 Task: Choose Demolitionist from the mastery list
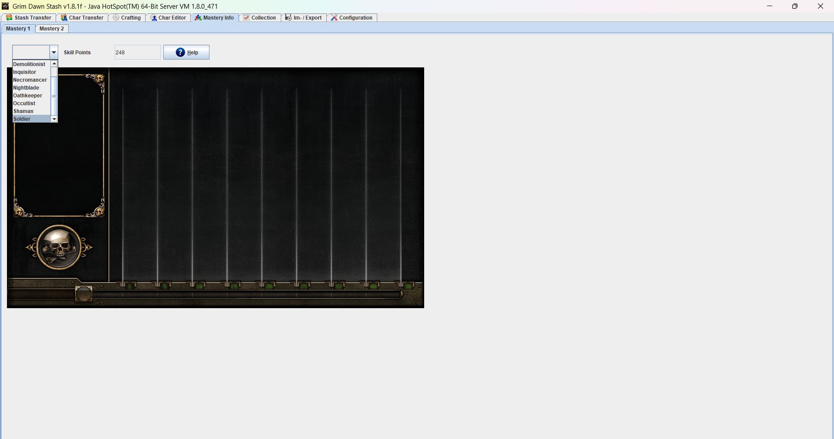click(29, 64)
